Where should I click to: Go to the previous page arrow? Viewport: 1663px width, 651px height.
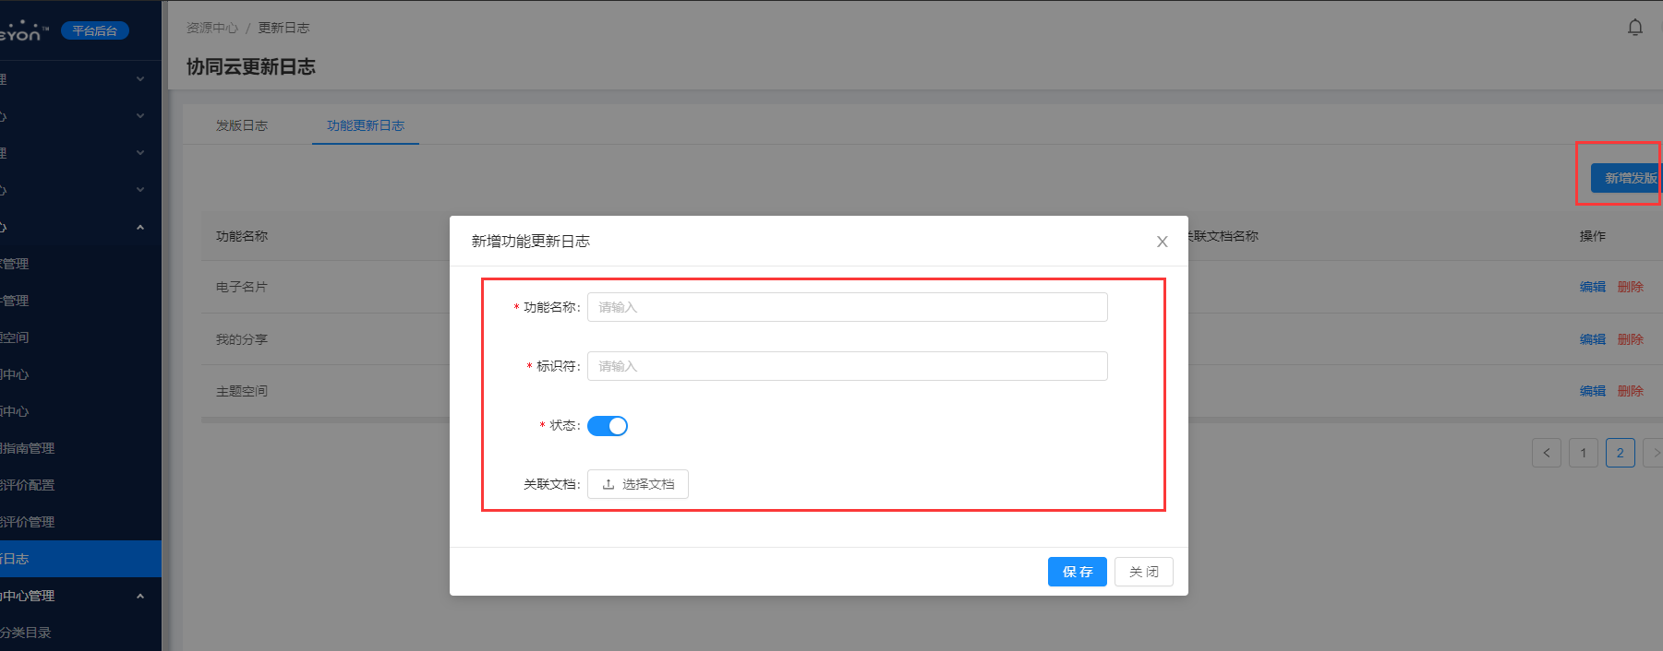click(x=1546, y=453)
